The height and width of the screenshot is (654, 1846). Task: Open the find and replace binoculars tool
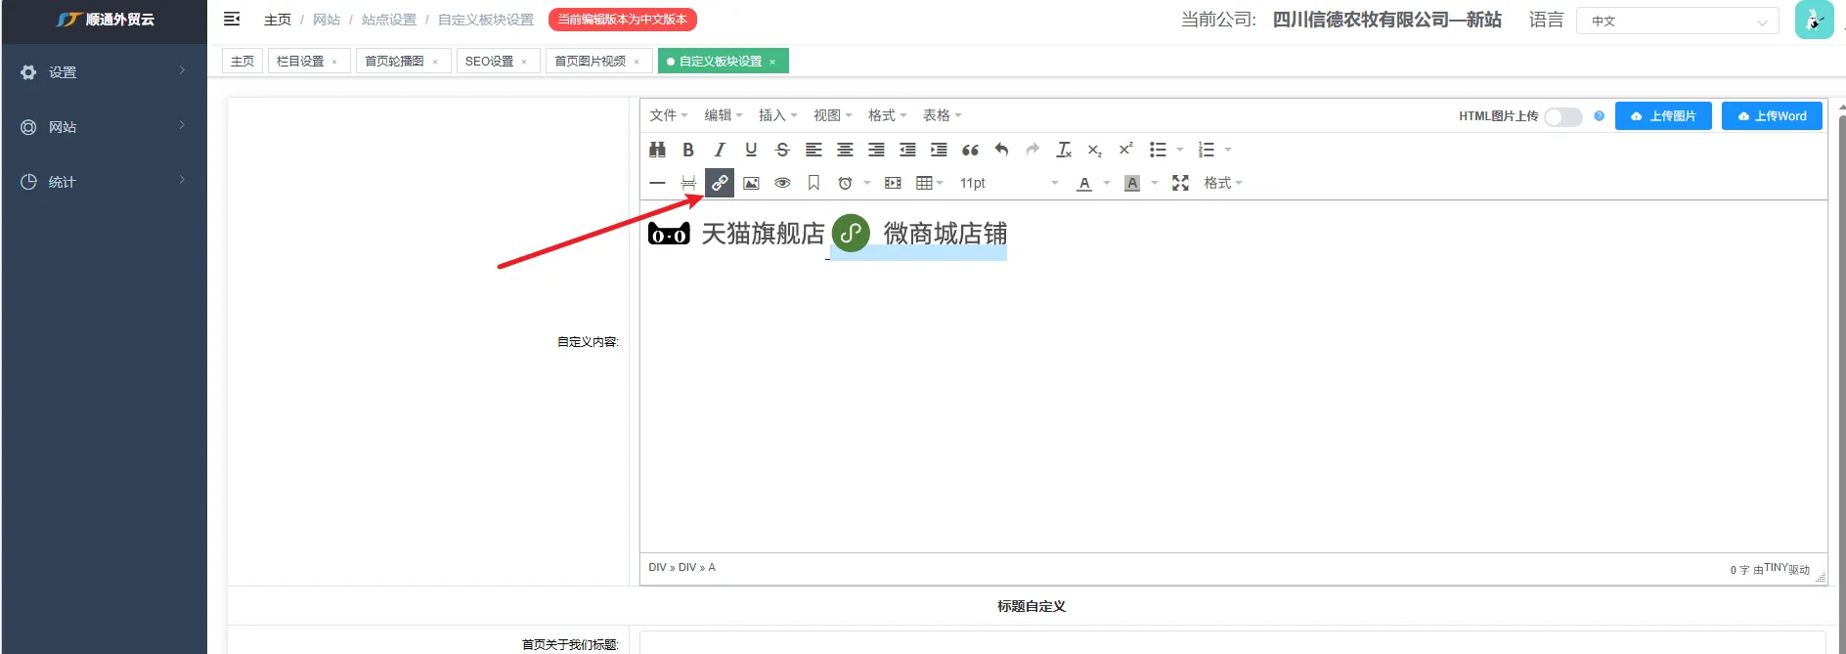[657, 150]
